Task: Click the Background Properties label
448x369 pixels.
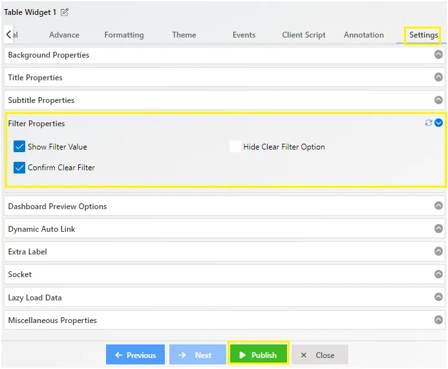Action: [x=48, y=55]
